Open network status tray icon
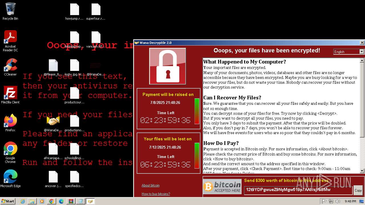Screen dimensions: 365x205 331,201
